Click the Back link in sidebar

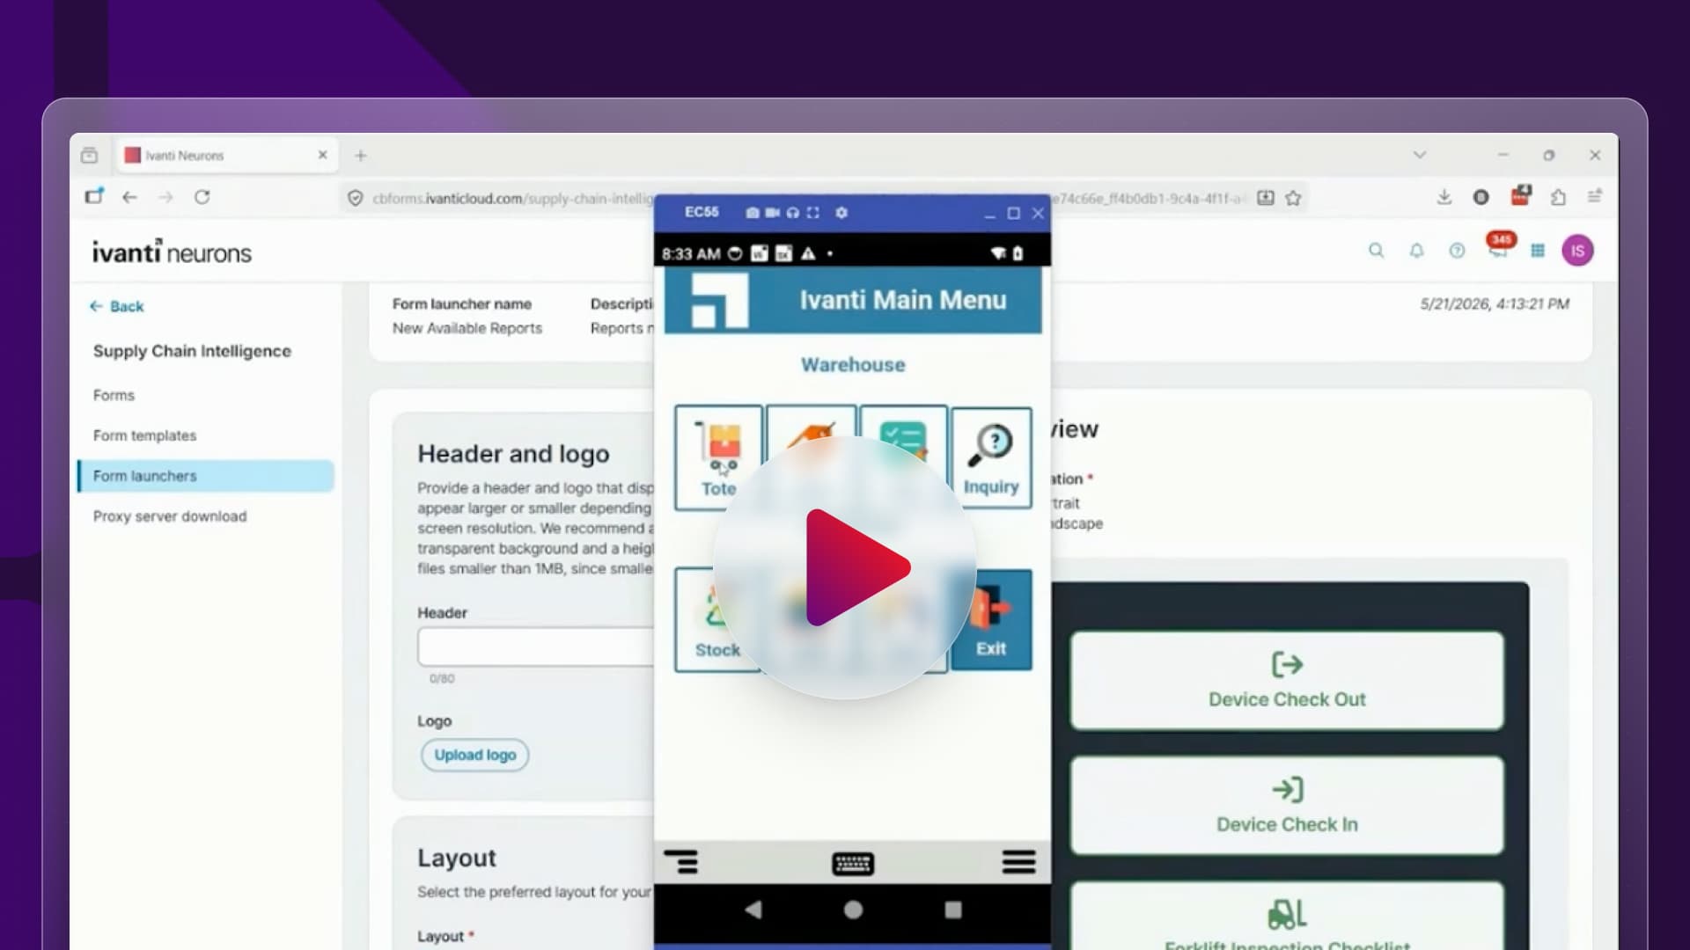click(x=117, y=306)
